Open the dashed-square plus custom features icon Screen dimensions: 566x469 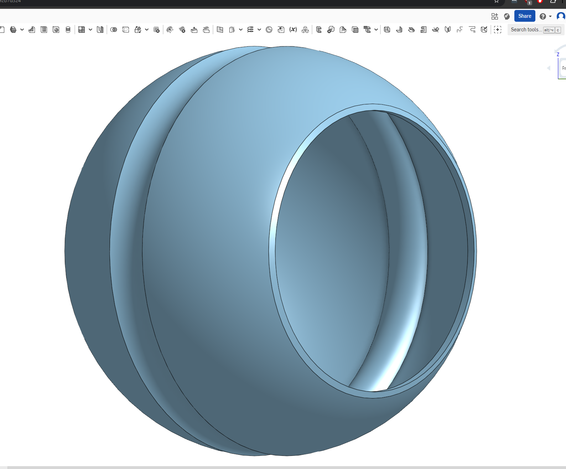[x=498, y=30]
